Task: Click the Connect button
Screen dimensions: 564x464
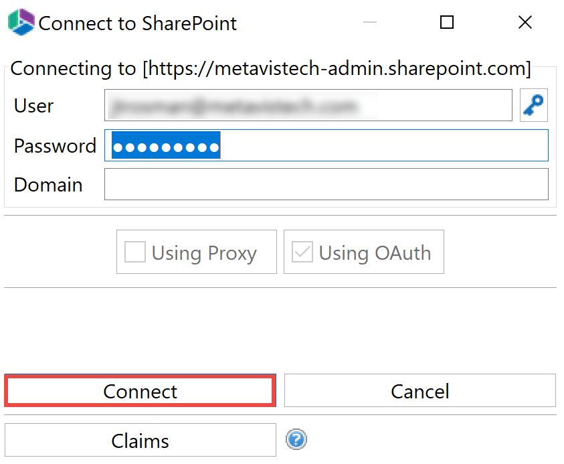Action: click(x=140, y=390)
